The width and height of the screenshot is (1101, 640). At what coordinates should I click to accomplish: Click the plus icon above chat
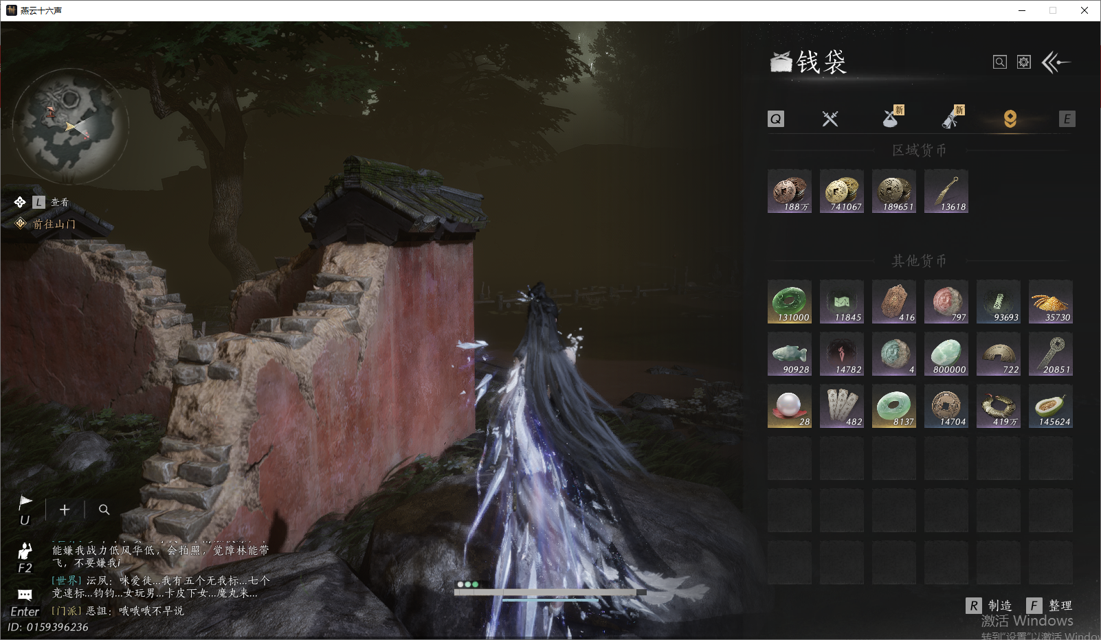[65, 510]
